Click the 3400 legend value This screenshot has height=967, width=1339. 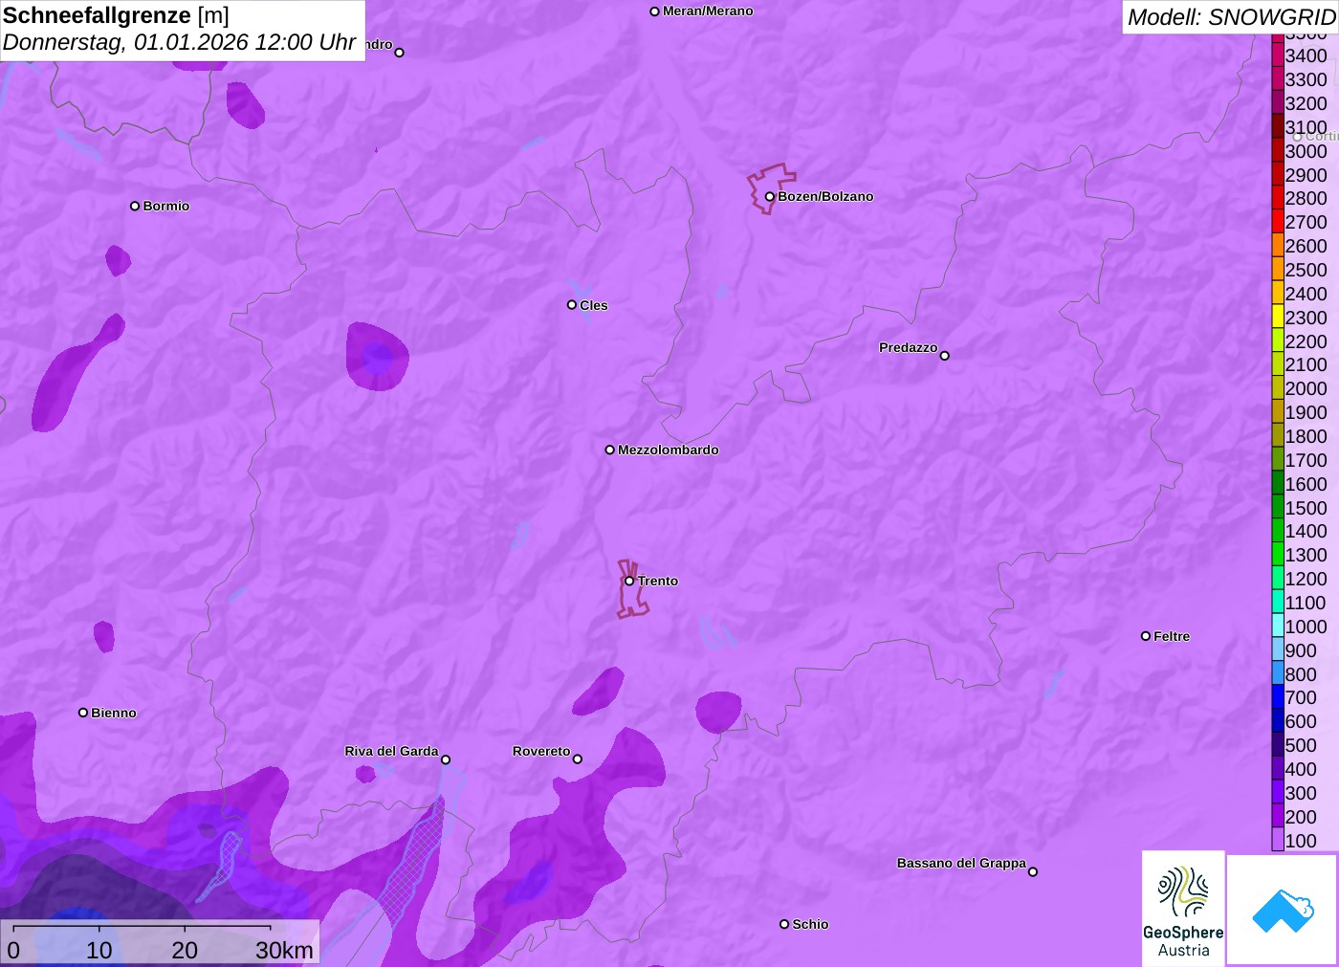pos(1306,55)
